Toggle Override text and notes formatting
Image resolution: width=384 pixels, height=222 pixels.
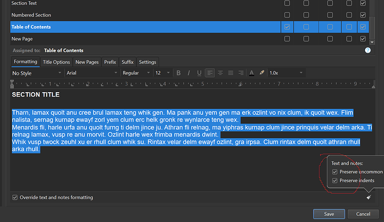click(x=15, y=198)
